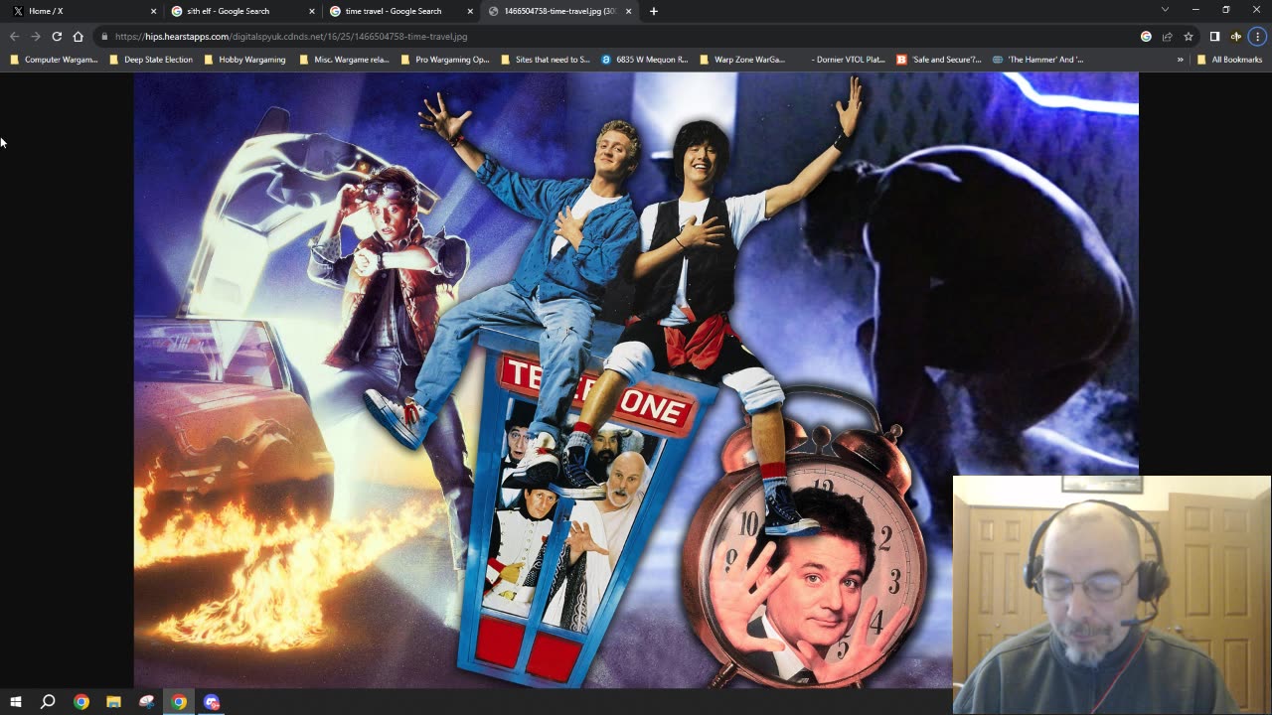Screen dimensions: 1272x715
Task: Open File Explorer from the taskbar
Action: (113, 701)
